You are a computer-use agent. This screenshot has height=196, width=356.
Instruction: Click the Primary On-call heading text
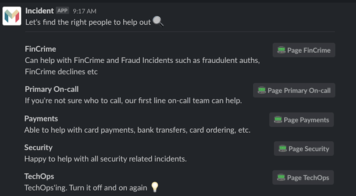tap(51, 89)
